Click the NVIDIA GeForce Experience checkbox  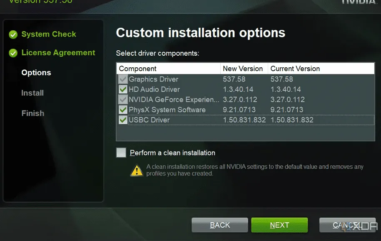click(x=123, y=100)
